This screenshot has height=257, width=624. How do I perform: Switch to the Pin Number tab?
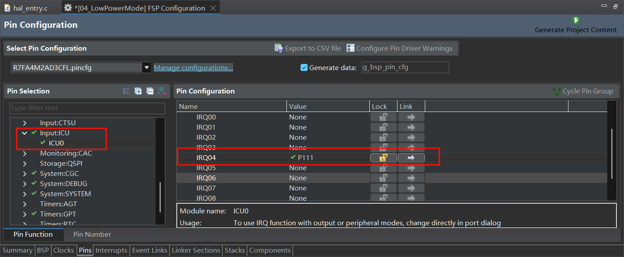pos(92,235)
